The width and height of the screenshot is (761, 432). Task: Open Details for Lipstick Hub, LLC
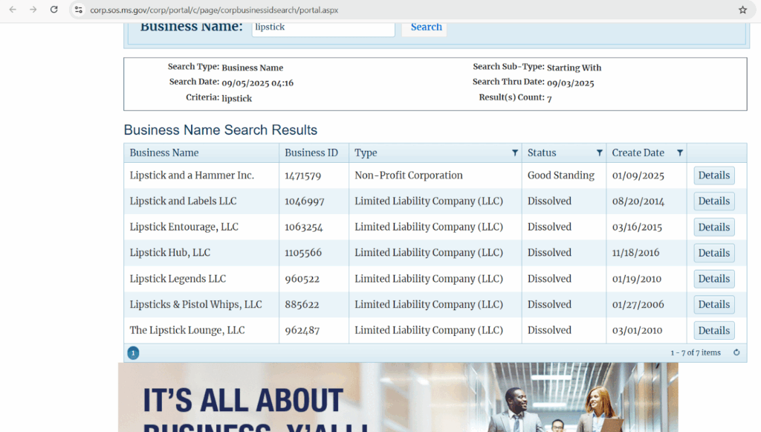coord(713,253)
